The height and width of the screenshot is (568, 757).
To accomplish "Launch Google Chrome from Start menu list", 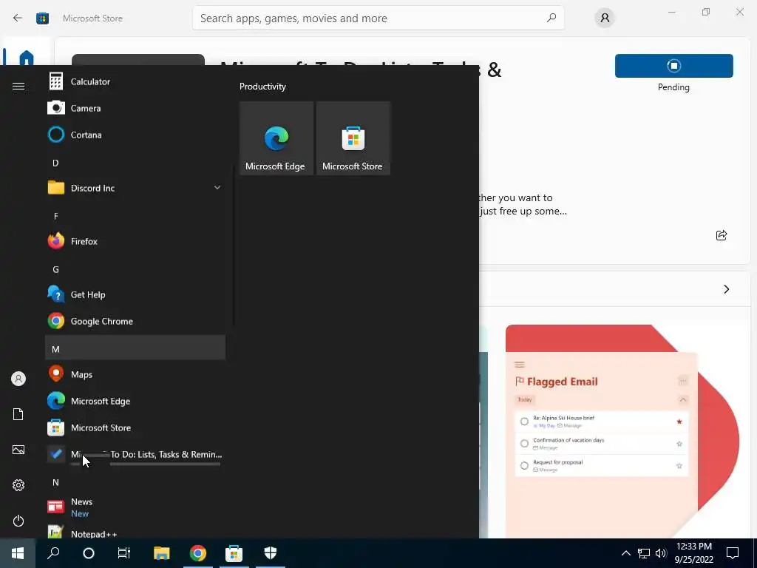I will [x=135, y=321].
